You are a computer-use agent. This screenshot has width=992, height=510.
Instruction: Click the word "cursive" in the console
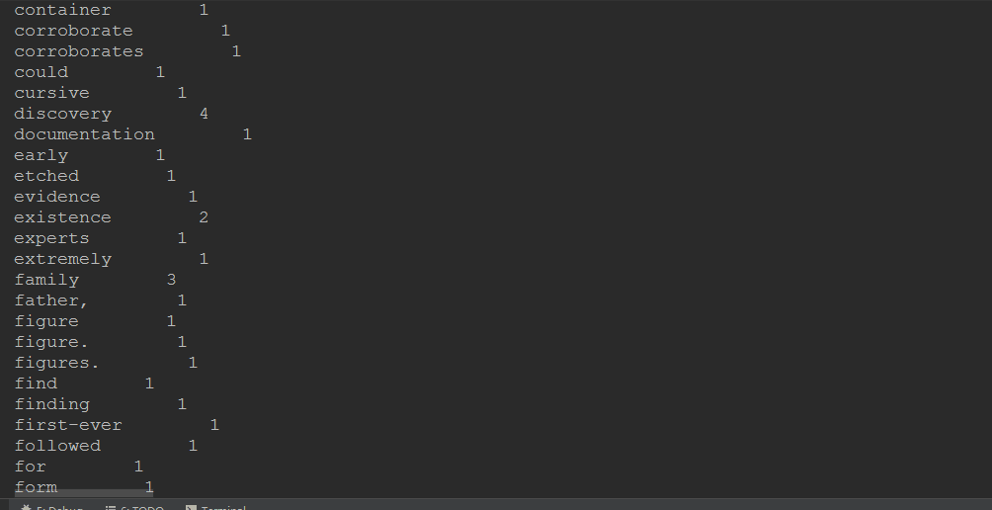[x=51, y=93]
